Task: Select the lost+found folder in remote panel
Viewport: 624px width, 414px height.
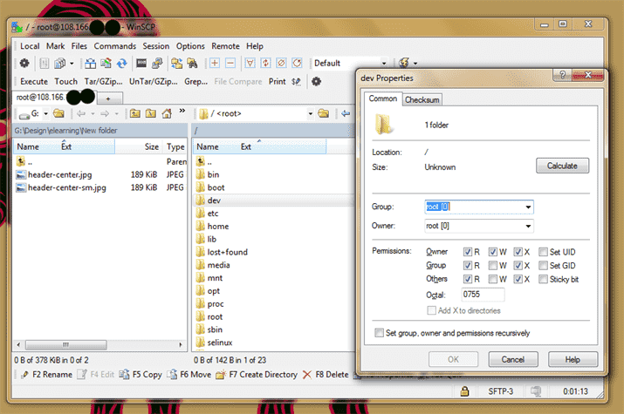Action: point(227,252)
